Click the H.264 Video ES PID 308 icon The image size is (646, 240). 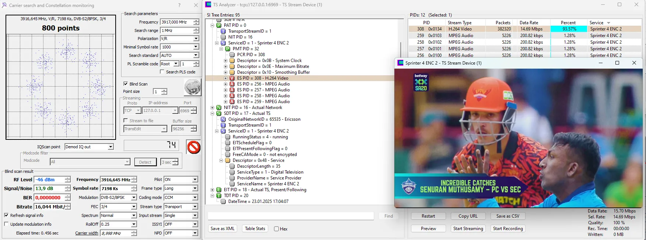232,78
